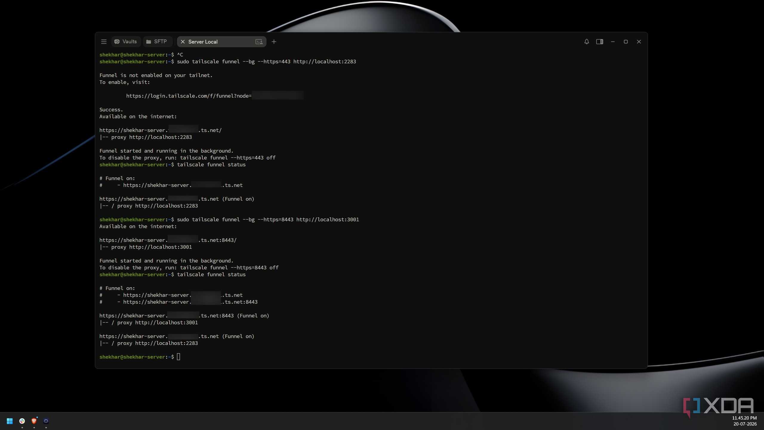The height and width of the screenshot is (430, 764).
Task: Close the Termius window
Action: tap(639, 42)
